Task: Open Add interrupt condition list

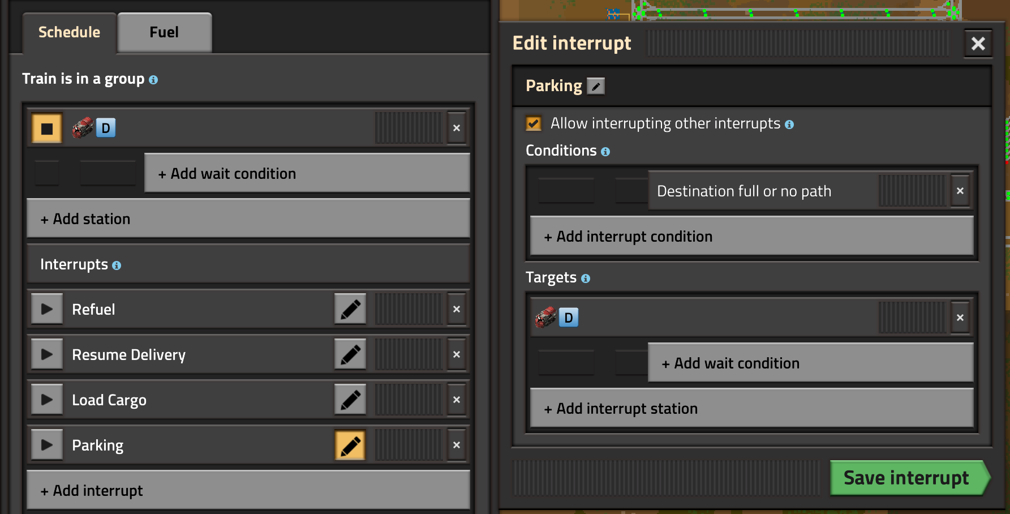Action: 751,237
